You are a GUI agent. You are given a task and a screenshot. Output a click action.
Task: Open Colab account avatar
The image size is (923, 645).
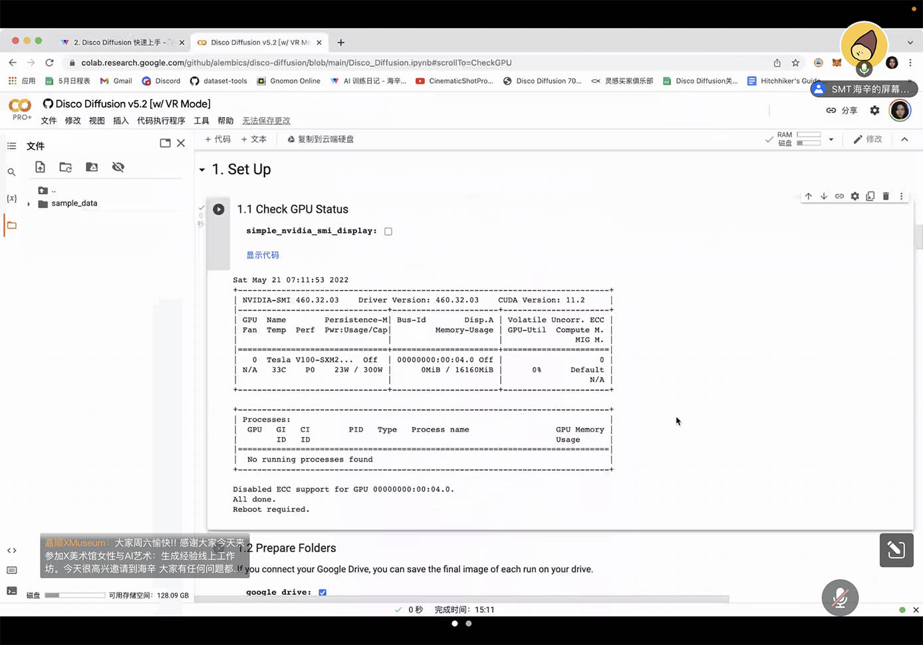pos(900,110)
